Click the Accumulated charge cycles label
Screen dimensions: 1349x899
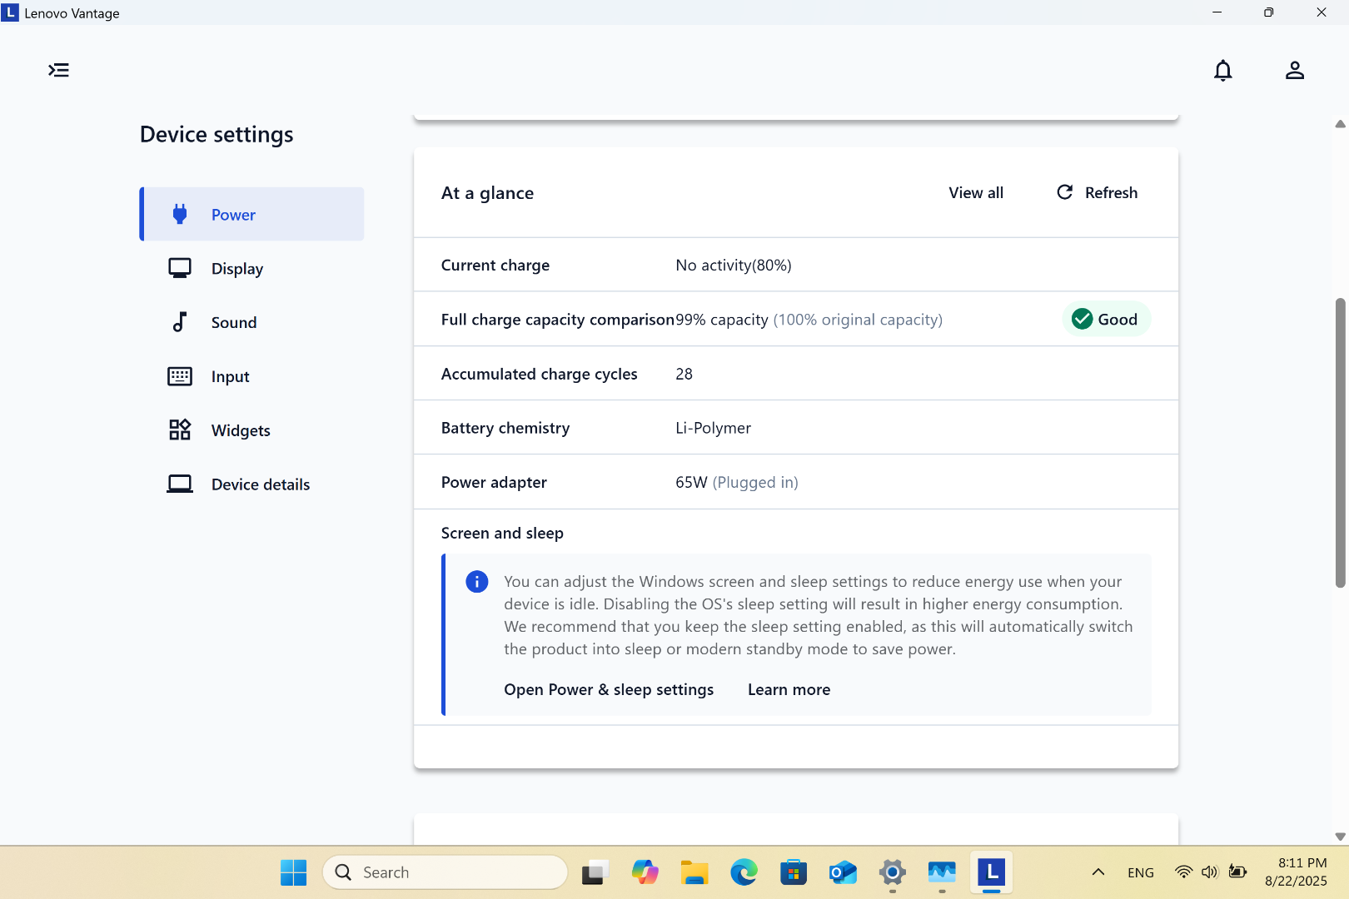[x=540, y=374]
